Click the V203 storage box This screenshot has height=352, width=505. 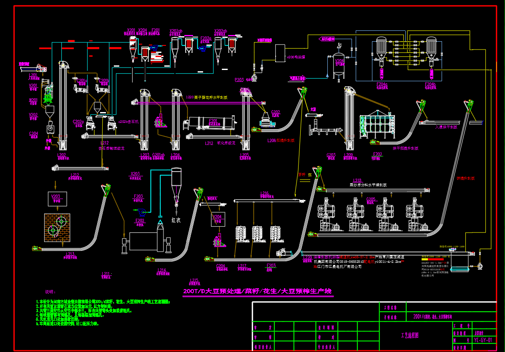(x=55, y=199)
